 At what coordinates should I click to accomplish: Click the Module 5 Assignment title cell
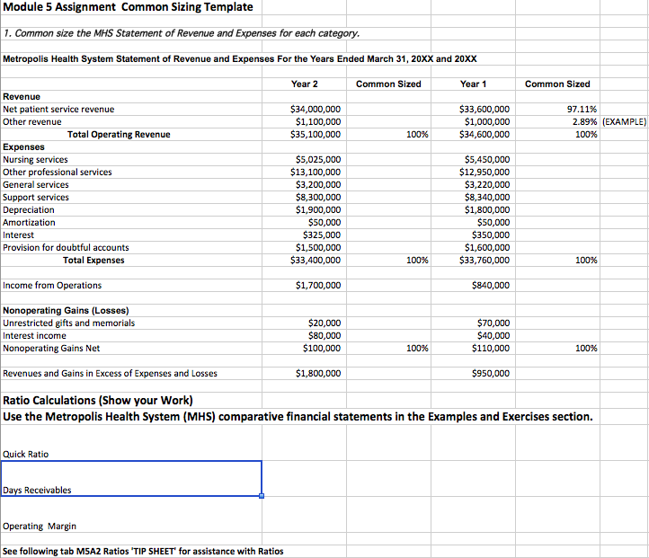pyautogui.click(x=126, y=8)
